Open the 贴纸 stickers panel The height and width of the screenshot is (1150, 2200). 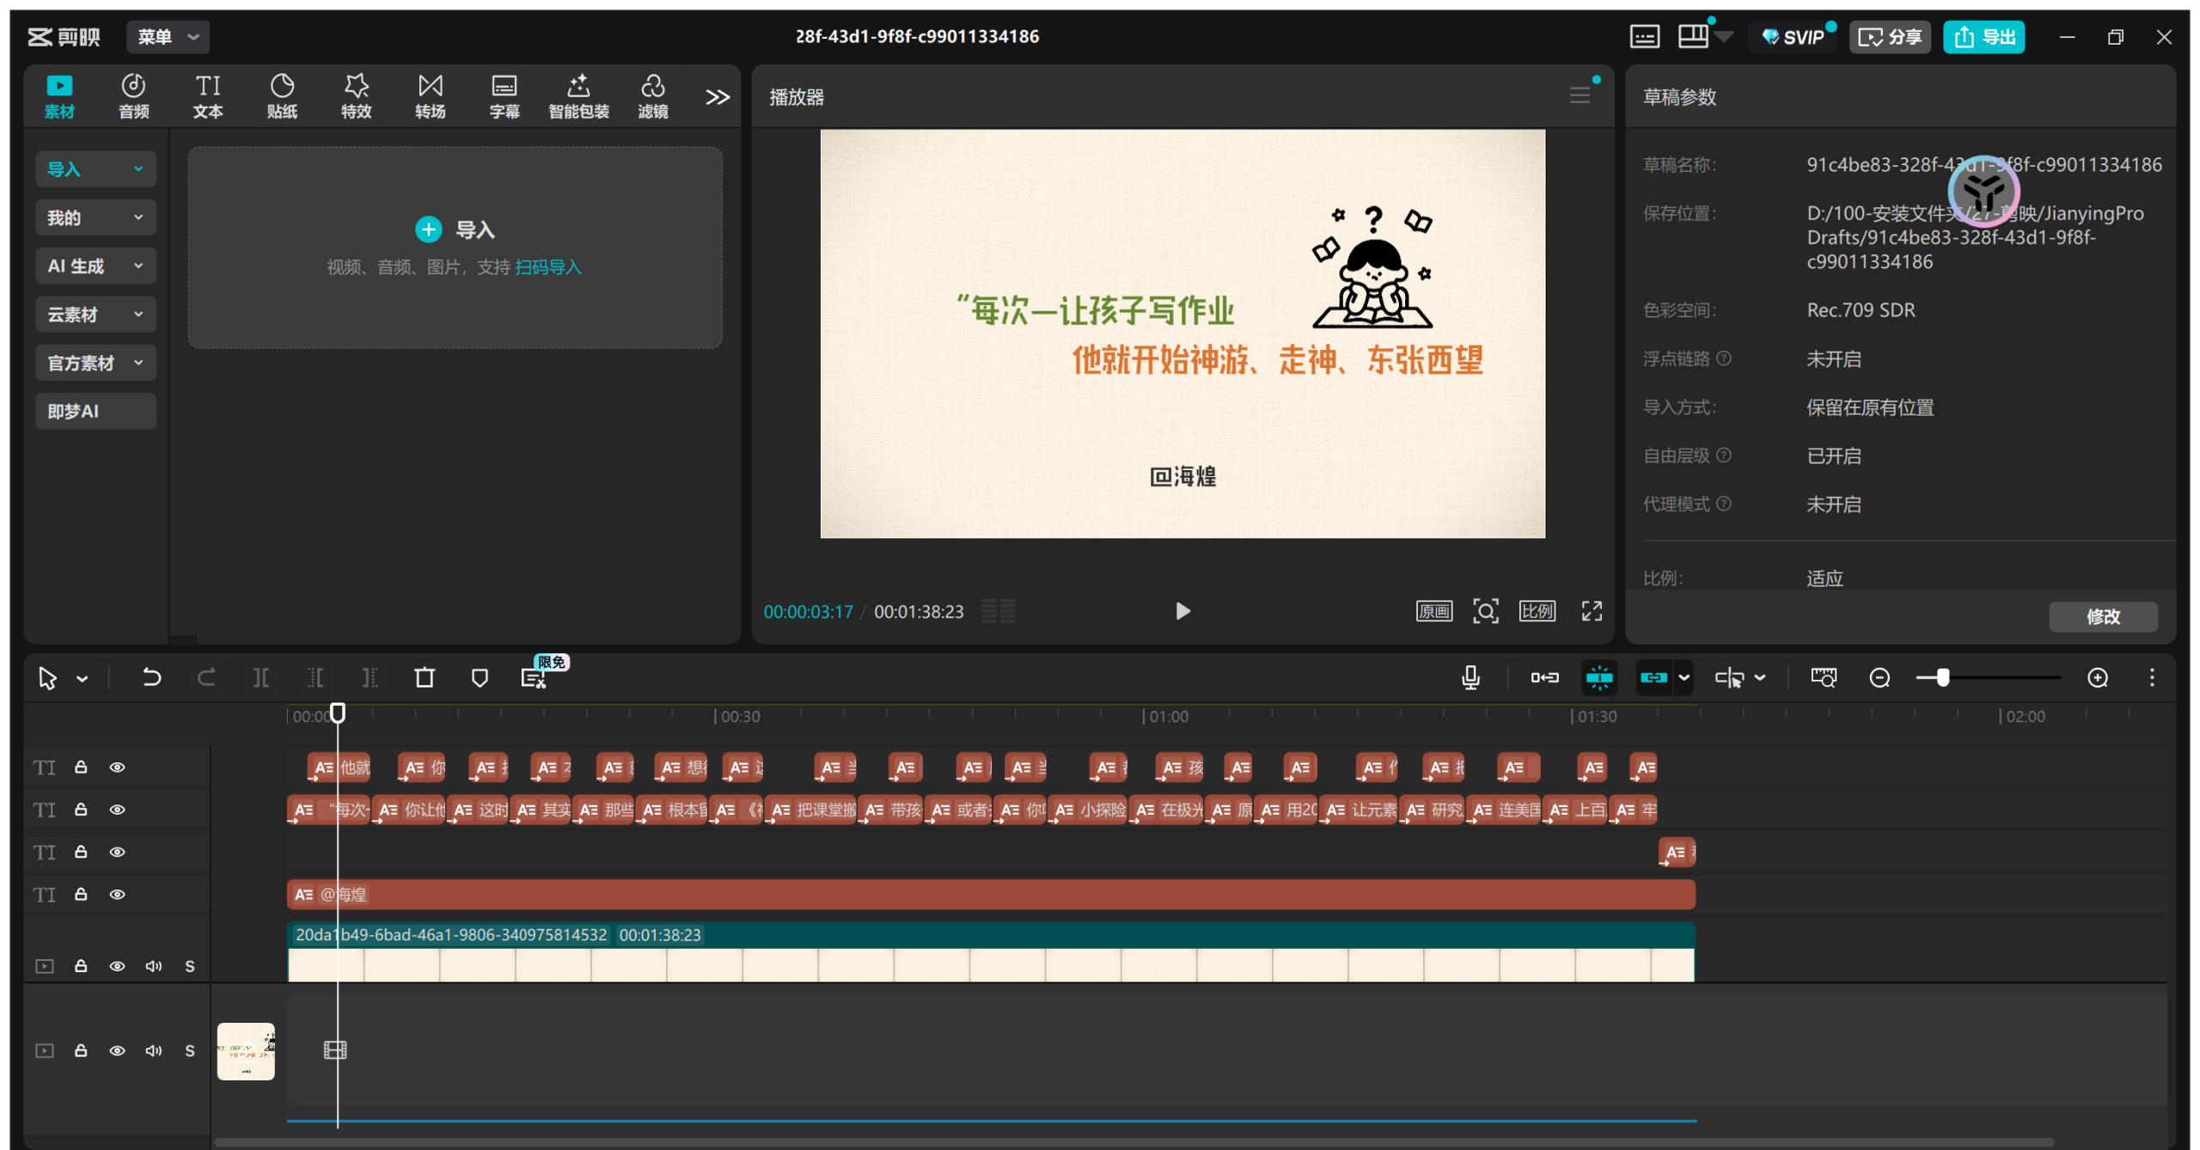pyautogui.click(x=282, y=96)
